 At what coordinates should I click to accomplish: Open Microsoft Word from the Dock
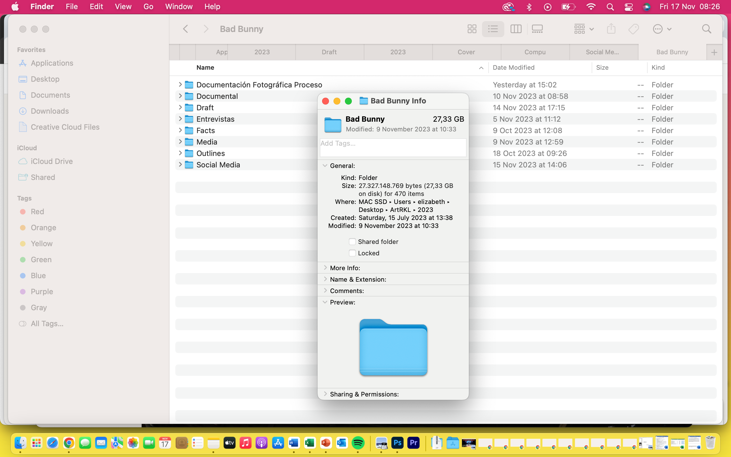(294, 443)
